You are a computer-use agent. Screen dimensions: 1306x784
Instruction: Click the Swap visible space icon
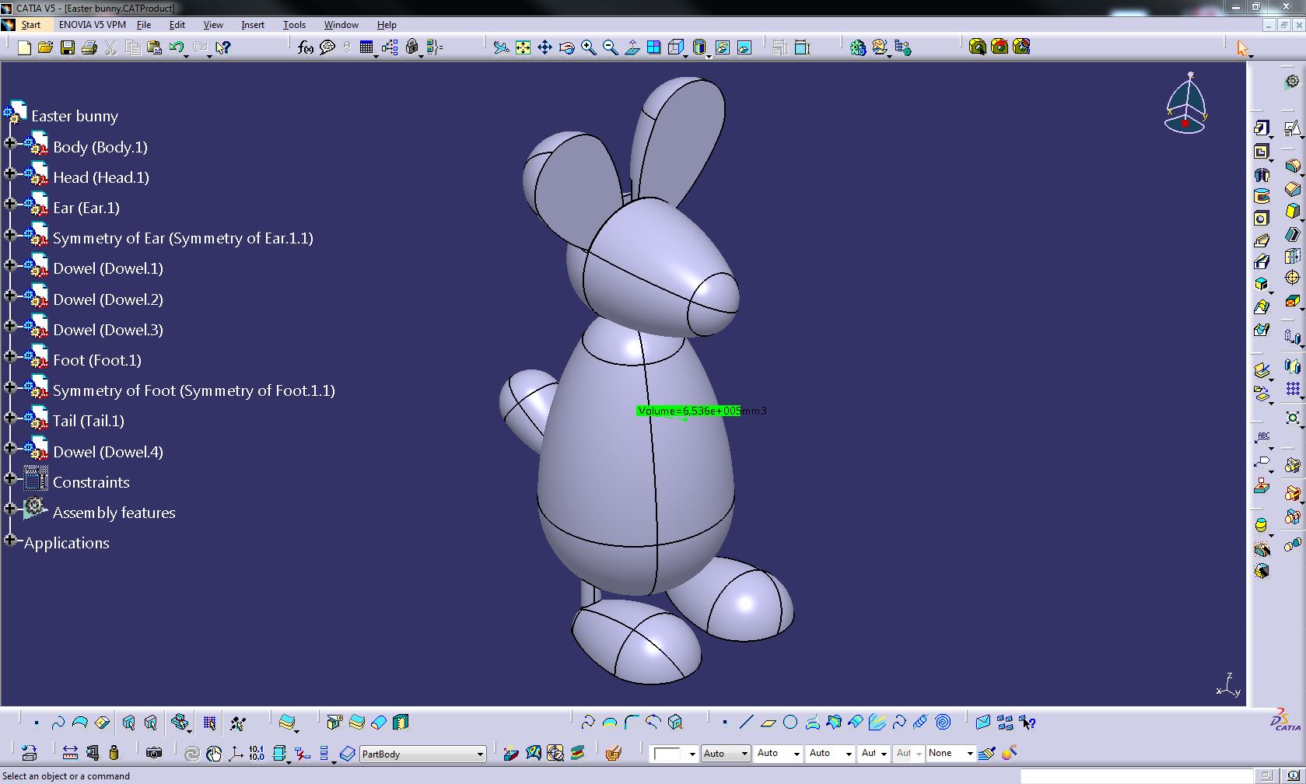(744, 47)
